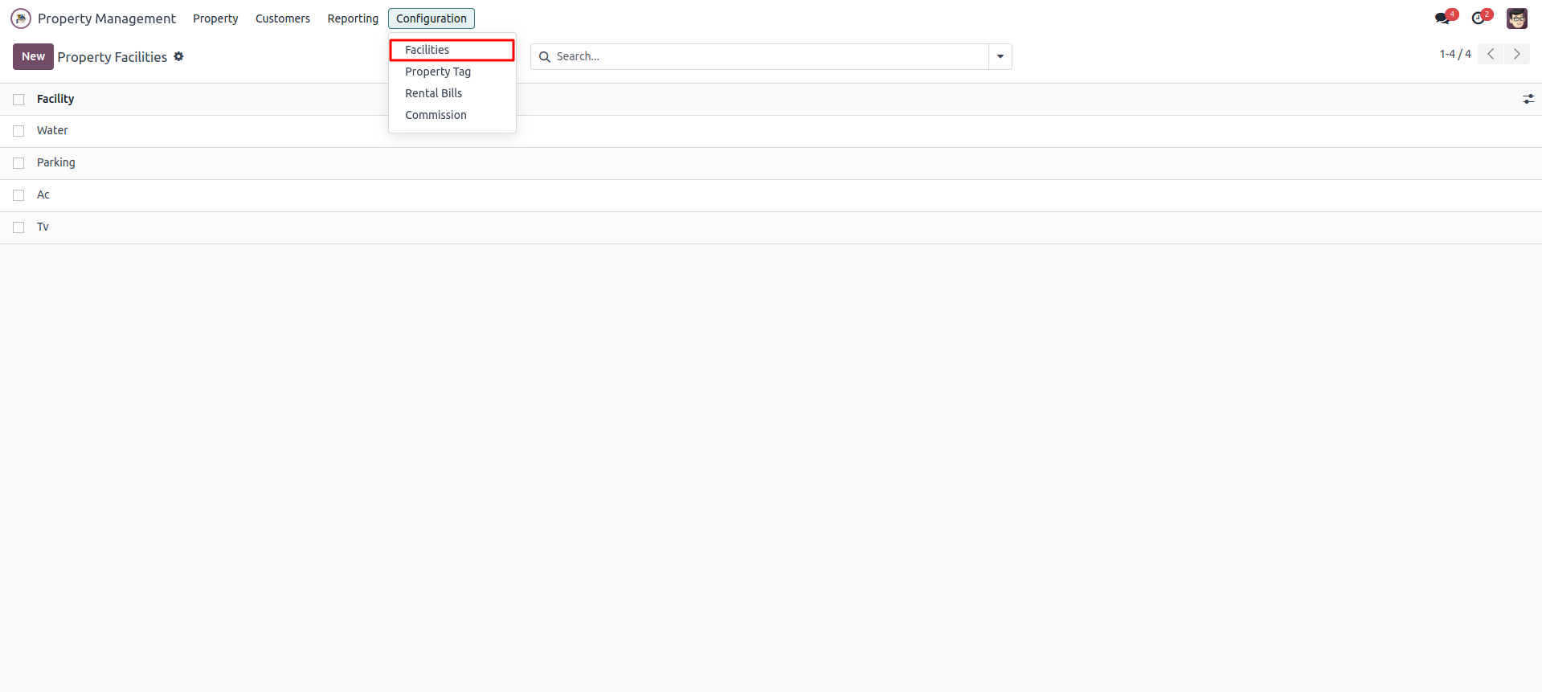The width and height of the screenshot is (1542, 692).
Task: Open the activities clock icon
Action: pos(1479,18)
